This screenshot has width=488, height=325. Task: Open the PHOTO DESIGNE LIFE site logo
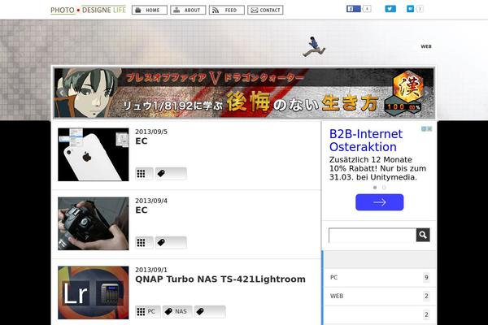click(x=88, y=10)
